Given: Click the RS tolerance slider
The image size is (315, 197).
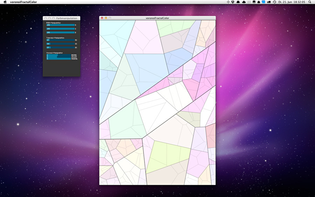Looking at the screenshot, I should tap(60, 40).
